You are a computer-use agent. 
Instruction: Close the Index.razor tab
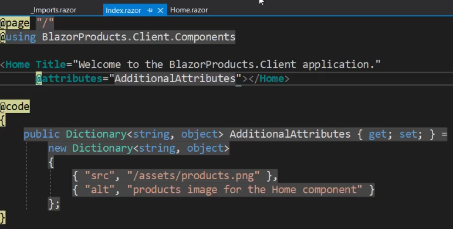(x=160, y=11)
